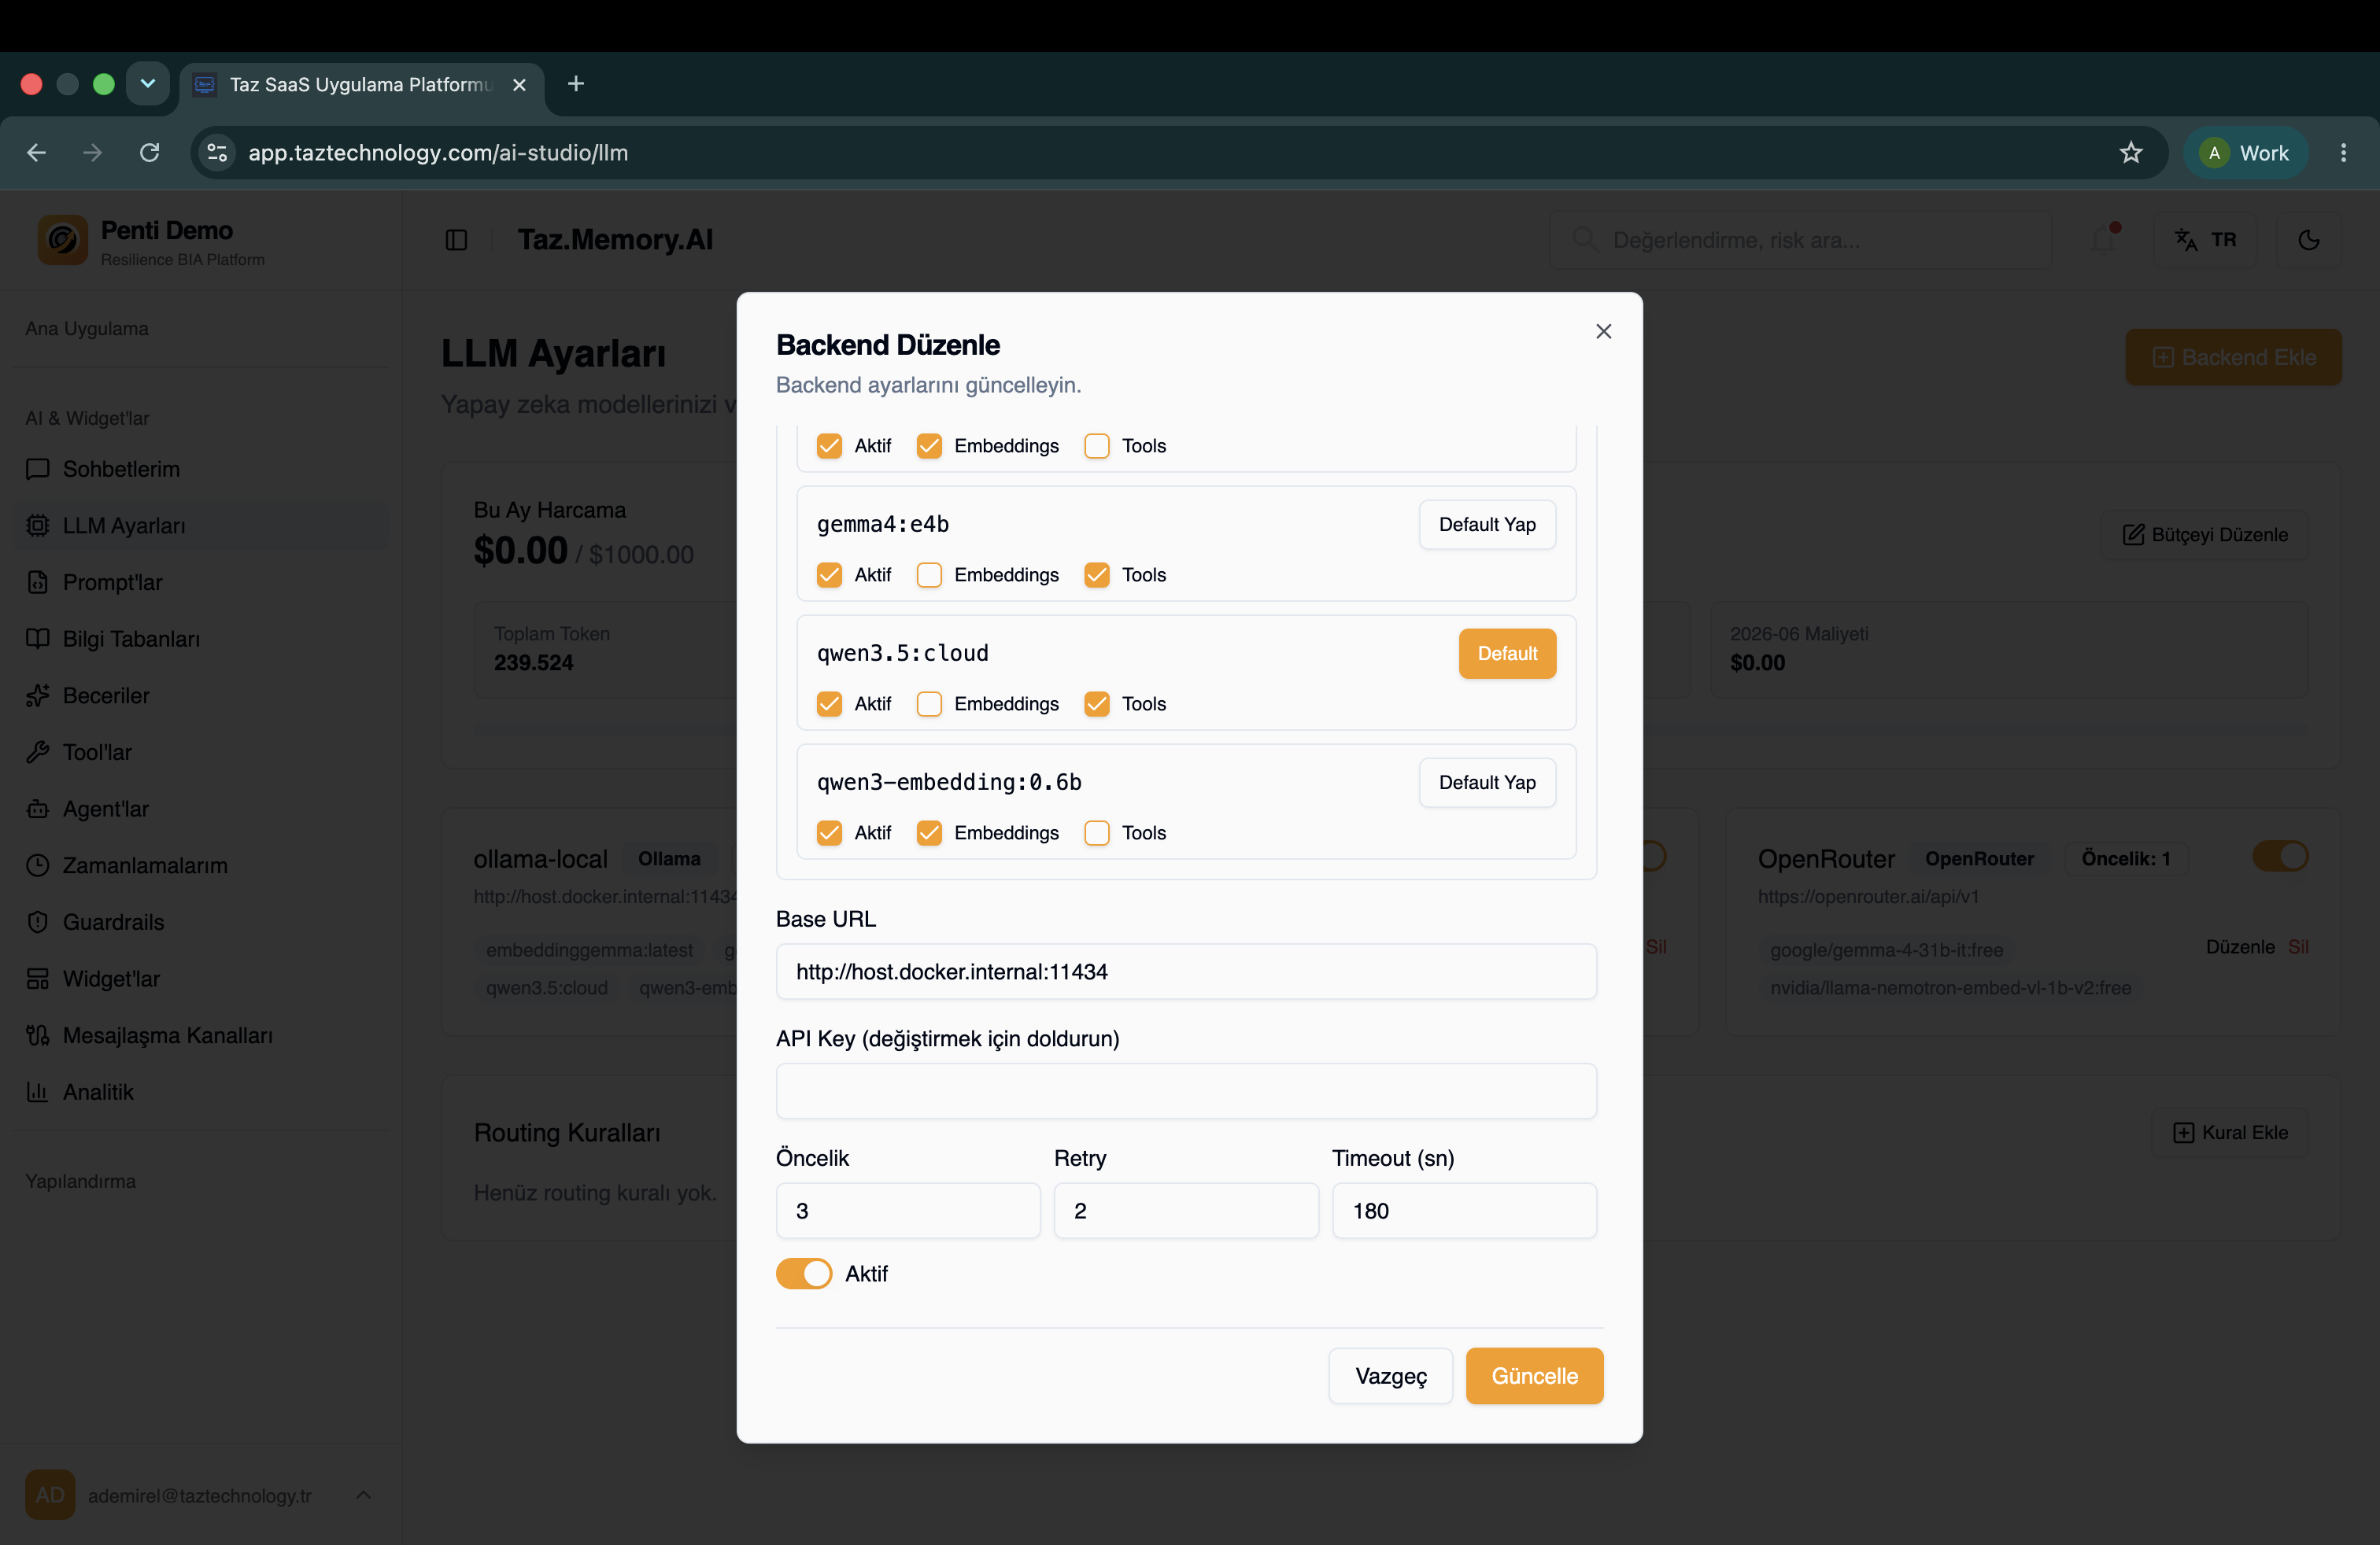Close the Taz SaaS browser tab
Image resolution: width=2380 pixels, height=1545 pixels.
519,85
